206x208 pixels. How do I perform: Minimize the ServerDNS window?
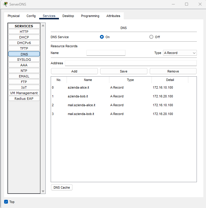(x=173, y=4)
